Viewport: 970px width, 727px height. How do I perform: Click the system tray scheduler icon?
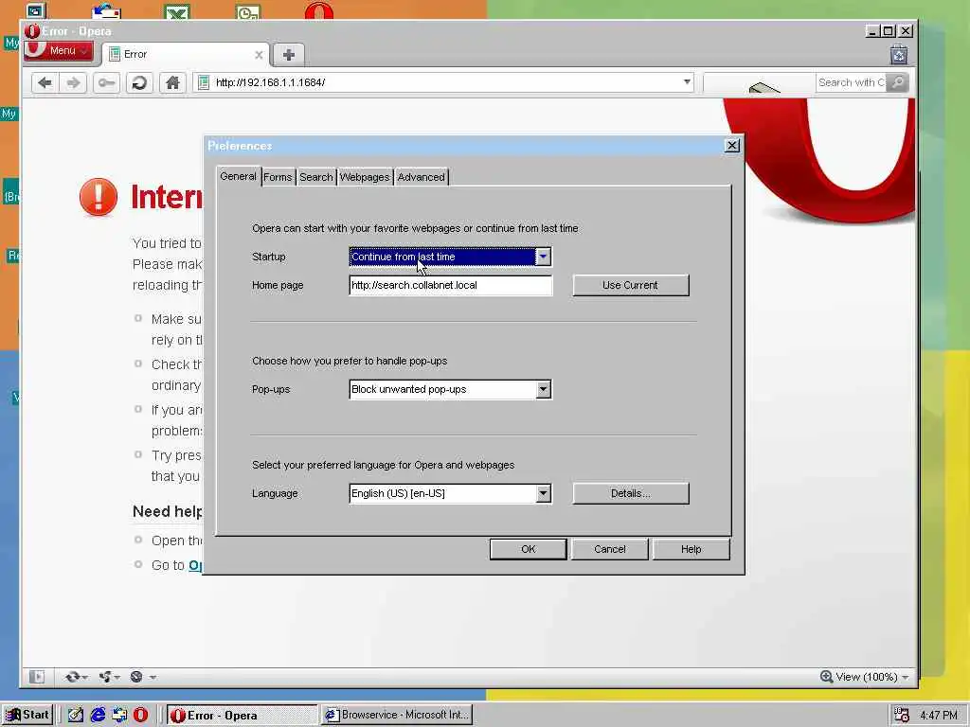(902, 715)
